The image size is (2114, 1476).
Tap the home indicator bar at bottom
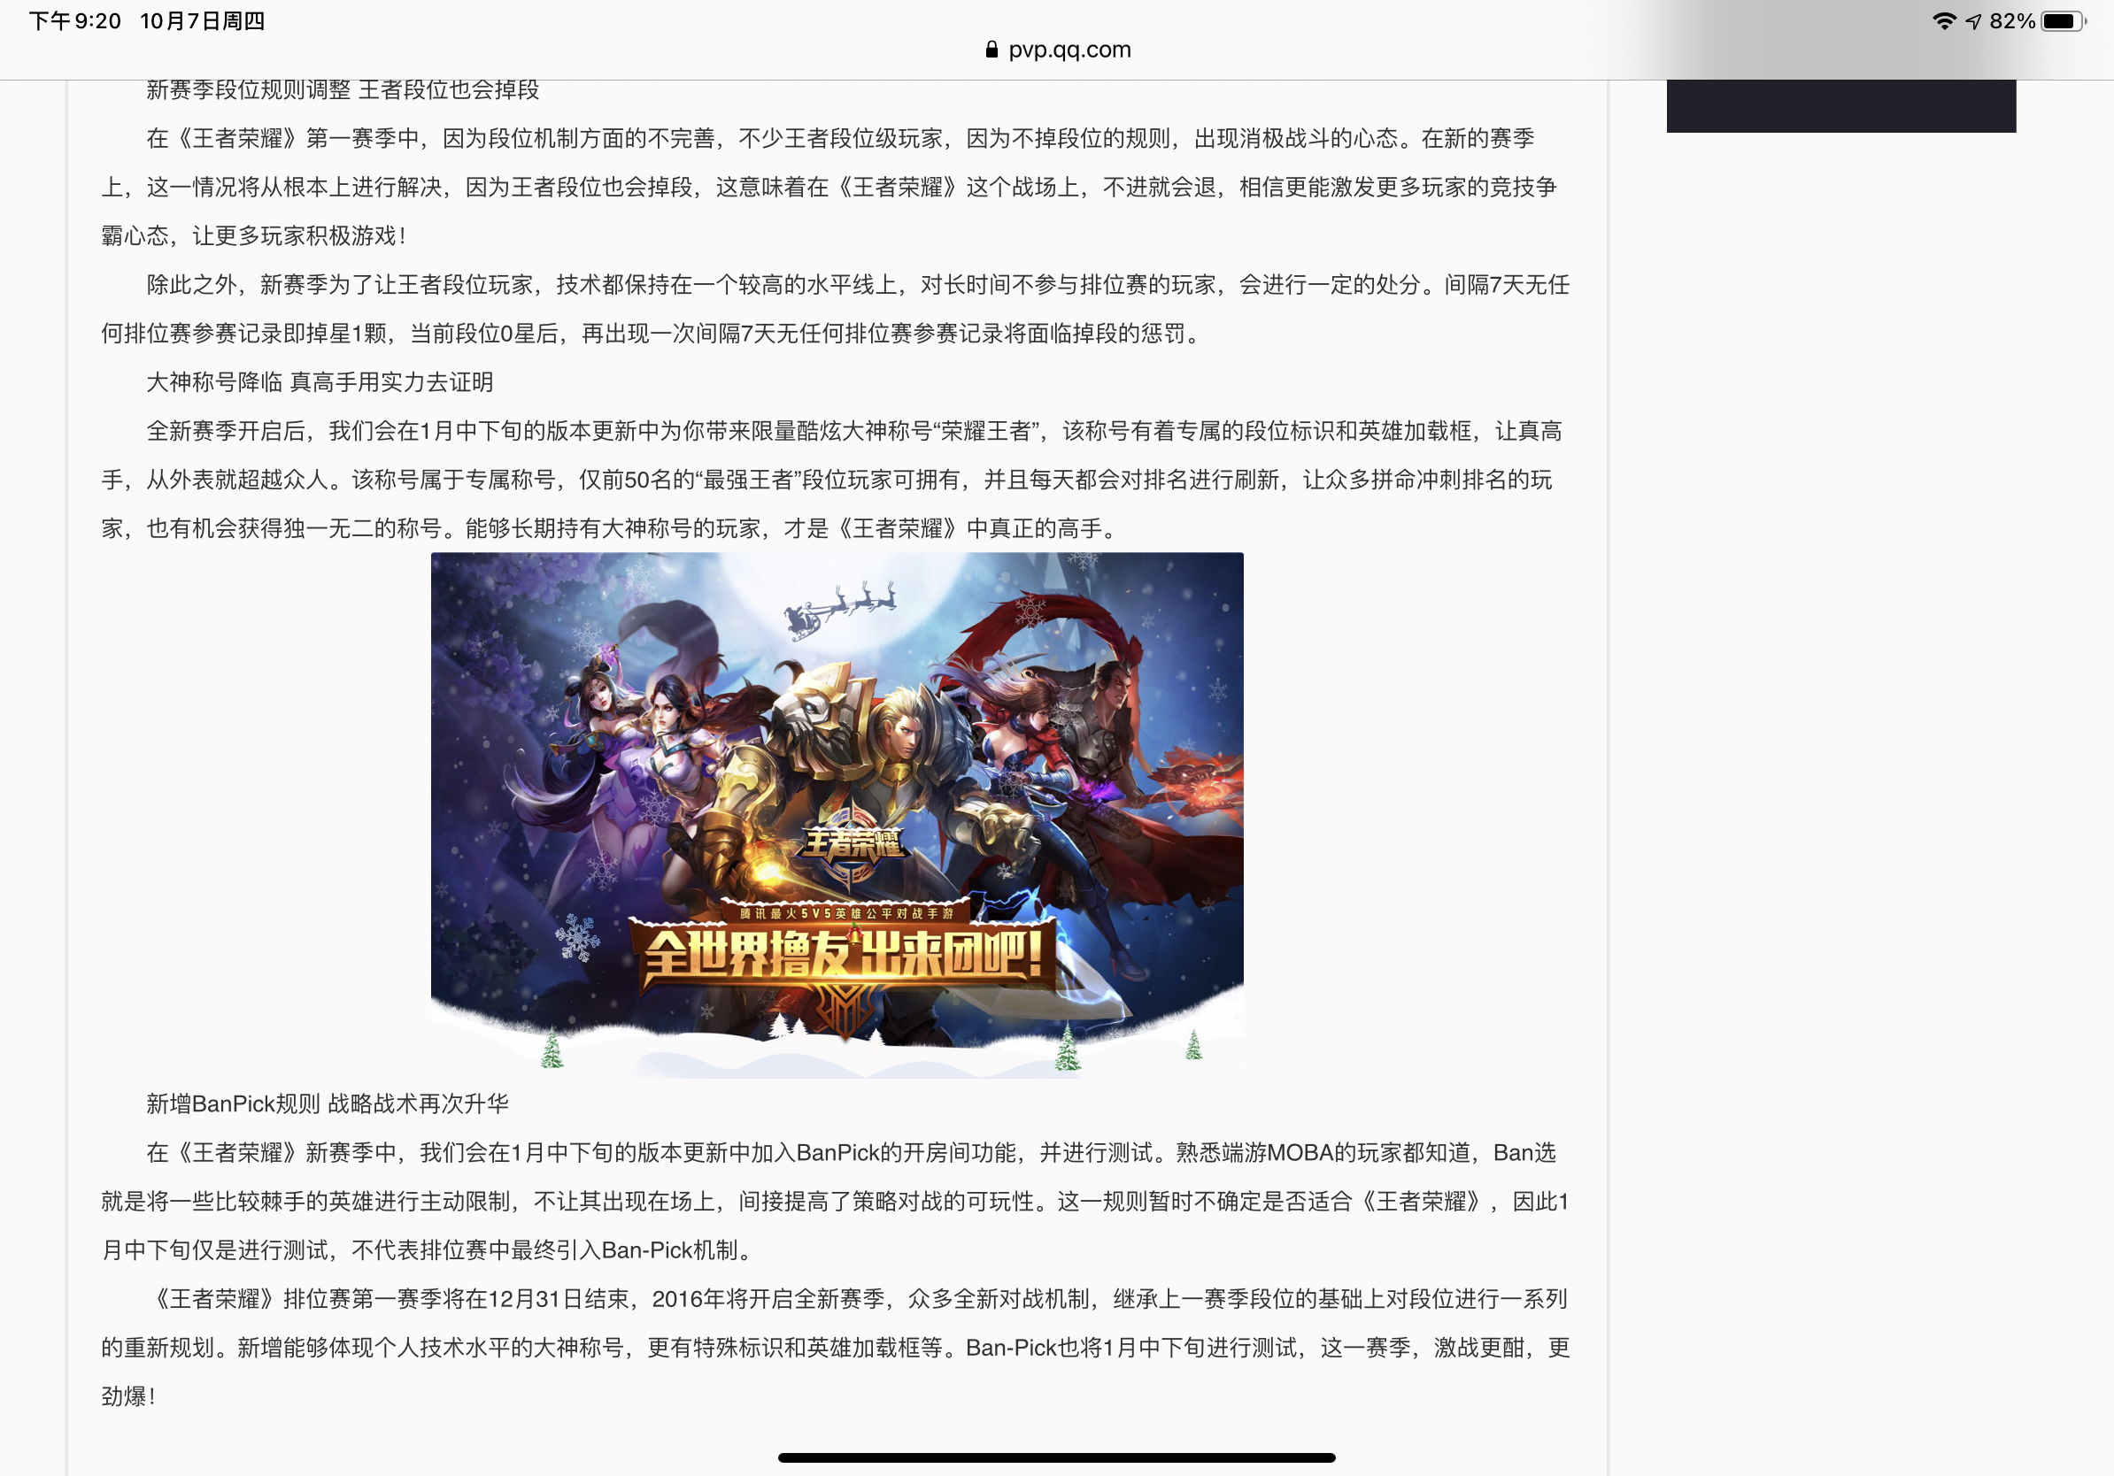click(x=1056, y=1457)
